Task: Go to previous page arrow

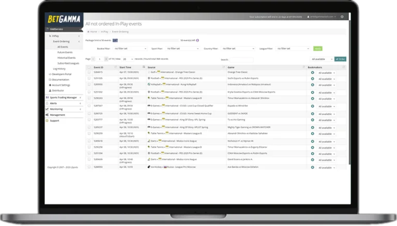Action: tap(93, 59)
